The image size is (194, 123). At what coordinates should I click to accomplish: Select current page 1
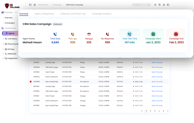coord(146,111)
